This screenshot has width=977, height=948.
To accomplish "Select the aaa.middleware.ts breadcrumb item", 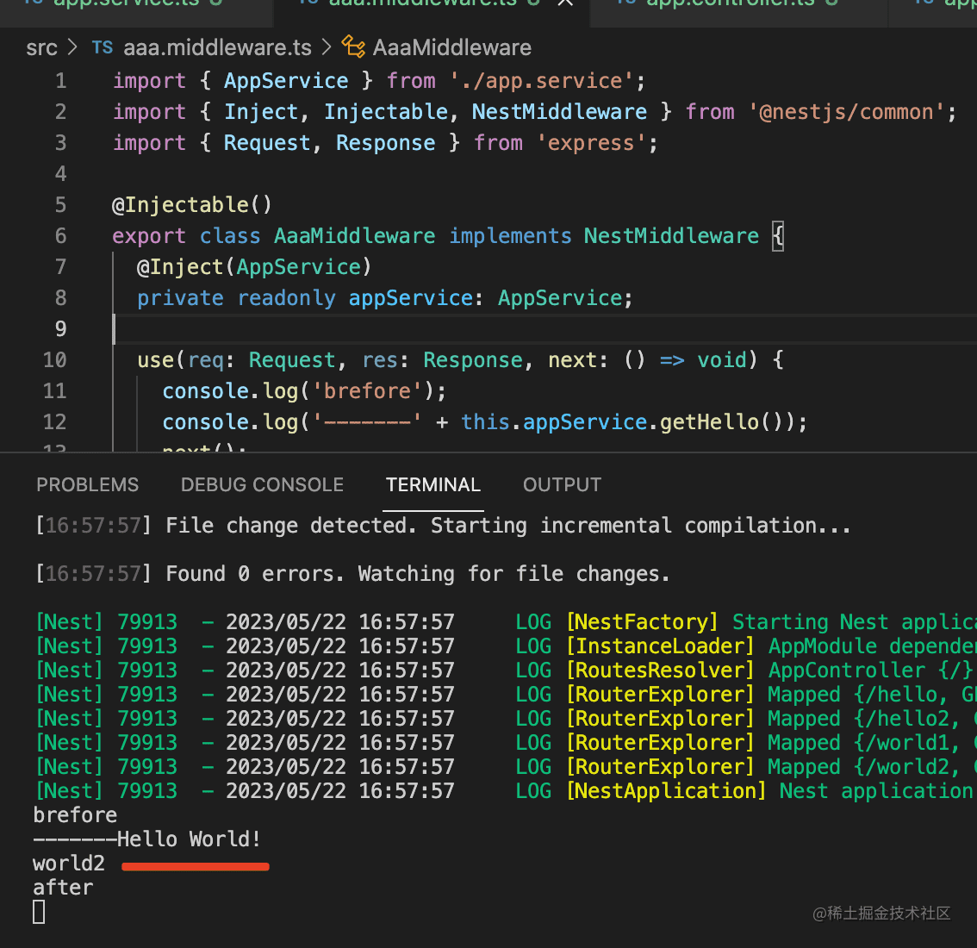I will [x=217, y=47].
